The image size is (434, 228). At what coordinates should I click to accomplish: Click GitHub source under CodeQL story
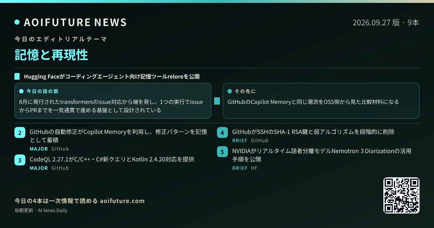[60, 168]
